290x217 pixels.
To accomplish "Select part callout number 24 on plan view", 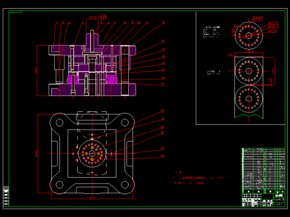I will [162, 148].
